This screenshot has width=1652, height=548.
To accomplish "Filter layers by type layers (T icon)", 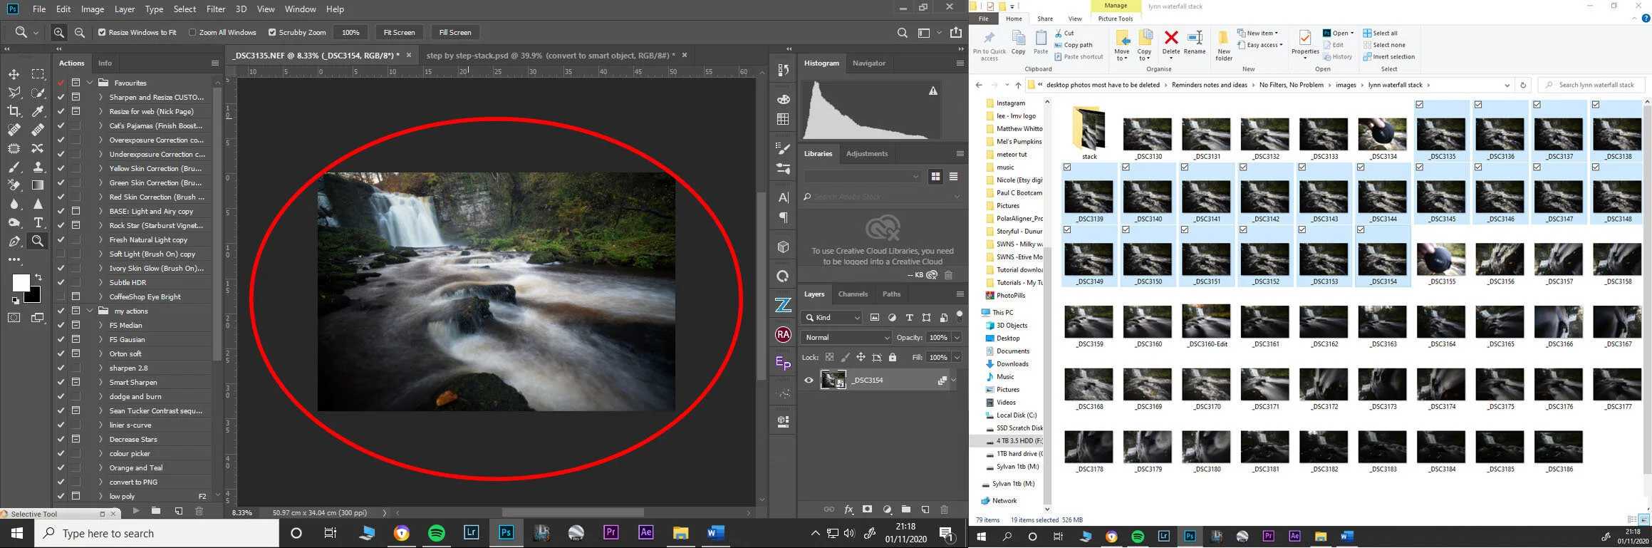I will [x=909, y=317].
